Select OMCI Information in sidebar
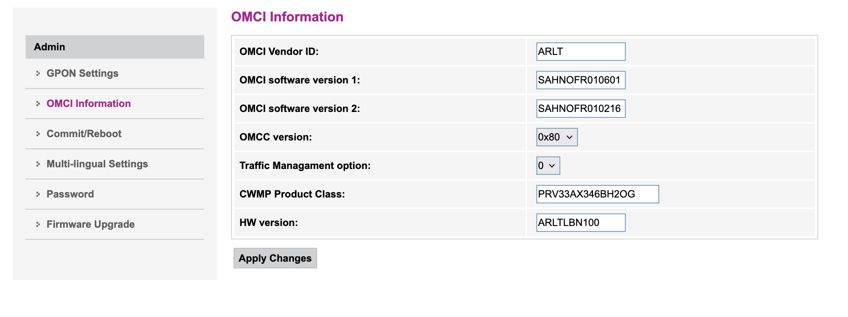Image resolution: width=848 pixels, height=317 pixels. point(88,104)
